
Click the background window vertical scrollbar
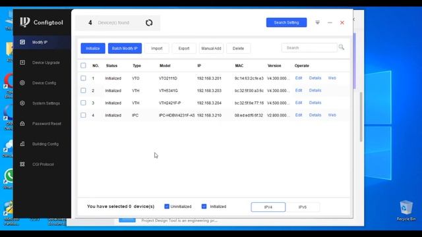pos(361,117)
